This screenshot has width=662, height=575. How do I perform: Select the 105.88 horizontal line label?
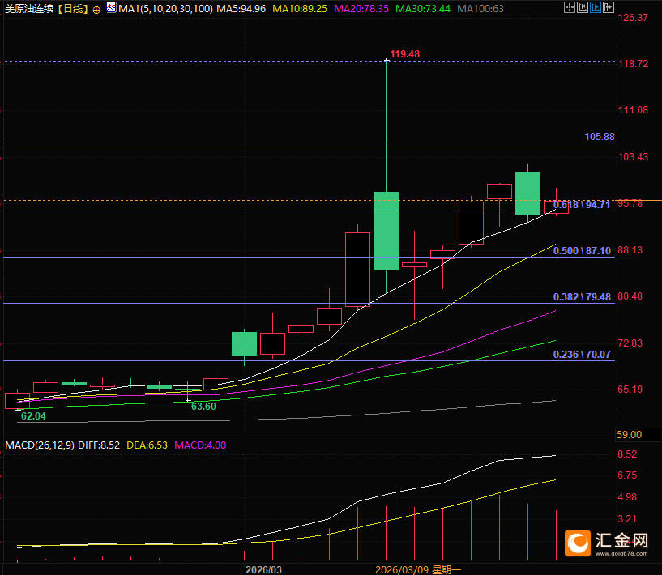pos(599,137)
